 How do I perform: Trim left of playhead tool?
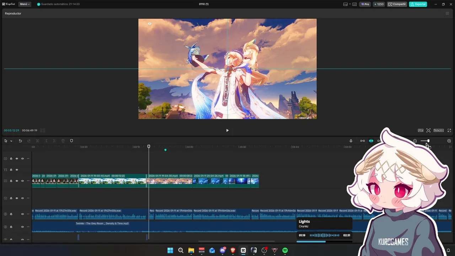click(x=46, y=141)
